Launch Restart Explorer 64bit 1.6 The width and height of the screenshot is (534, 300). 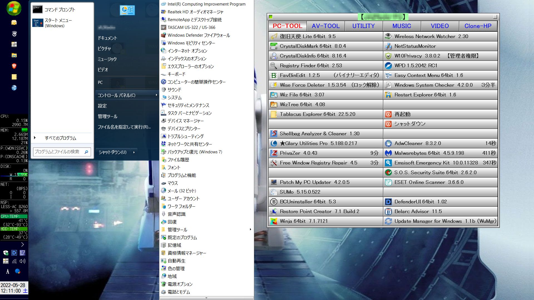(x=441, y=95)
